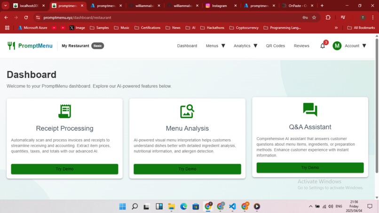Screen dimensions: 379x213
Task: Click the My Restaurant label
Action: pos(75,46)
